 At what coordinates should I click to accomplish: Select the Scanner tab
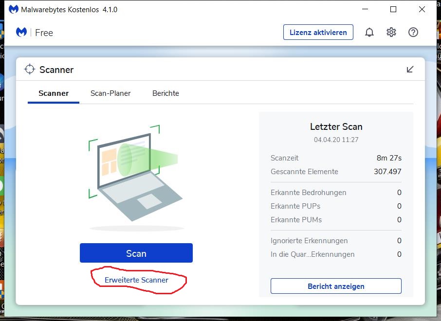54,93
